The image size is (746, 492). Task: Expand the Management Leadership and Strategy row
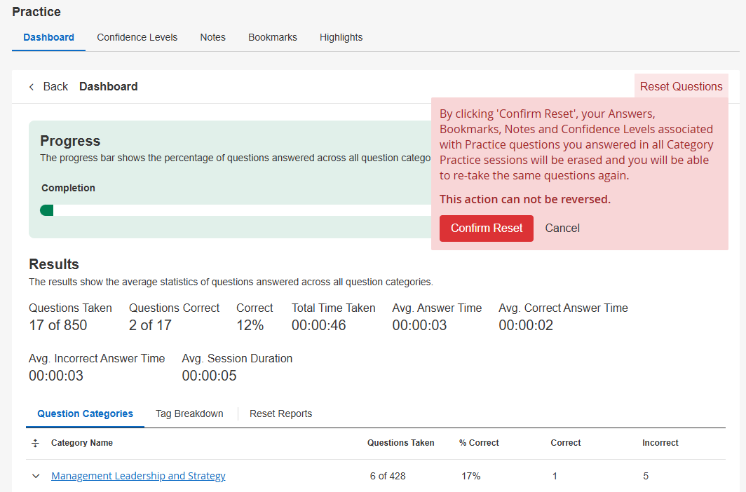(x=36, y=476)
